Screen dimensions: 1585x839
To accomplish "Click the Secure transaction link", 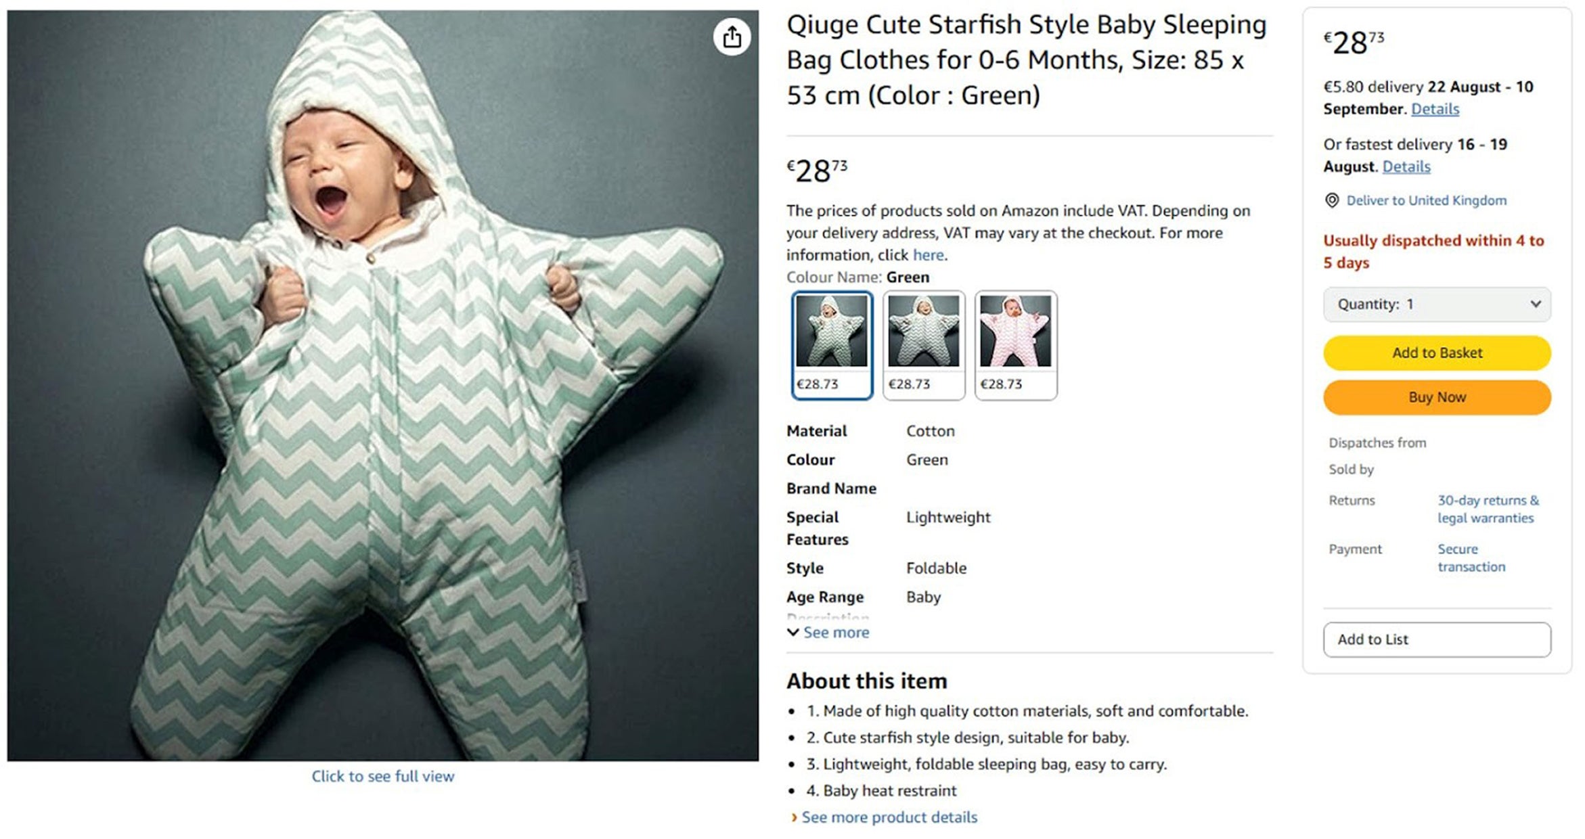I will click(x=1471, y=558).
